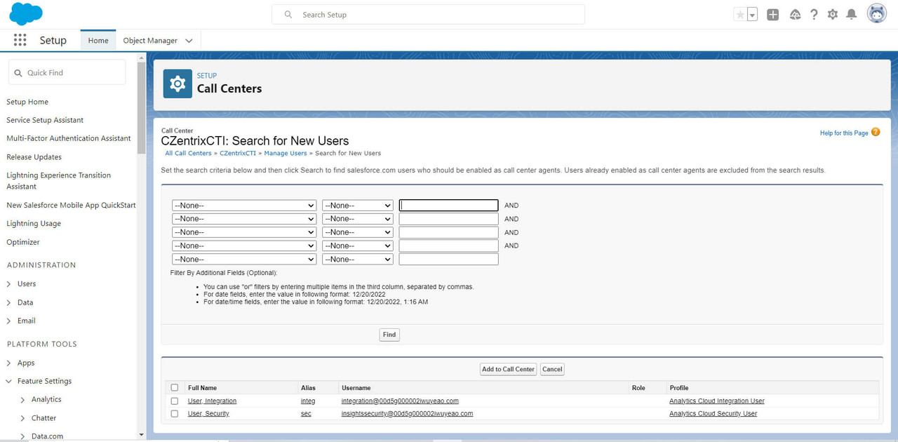The width and height of the screenshot is (898, 442).
Task: Switch to the Object Manager tab
Action: coord(150,41)
